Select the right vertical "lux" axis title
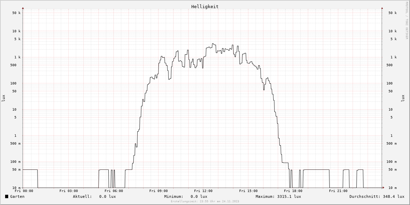Screen dimensions: 410x205 [403, 98]
